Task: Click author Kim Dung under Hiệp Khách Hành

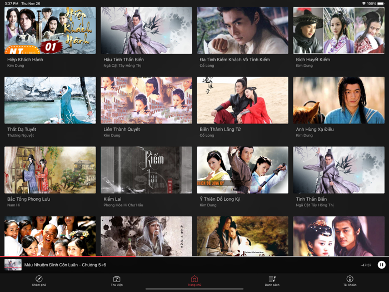Action: 16,66
